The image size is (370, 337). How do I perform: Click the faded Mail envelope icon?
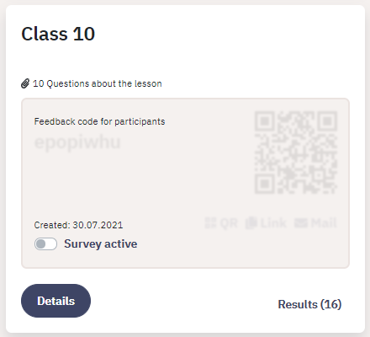[301, 223]
